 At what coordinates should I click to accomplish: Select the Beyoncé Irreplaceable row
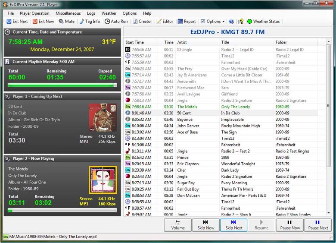coord(221,120)
